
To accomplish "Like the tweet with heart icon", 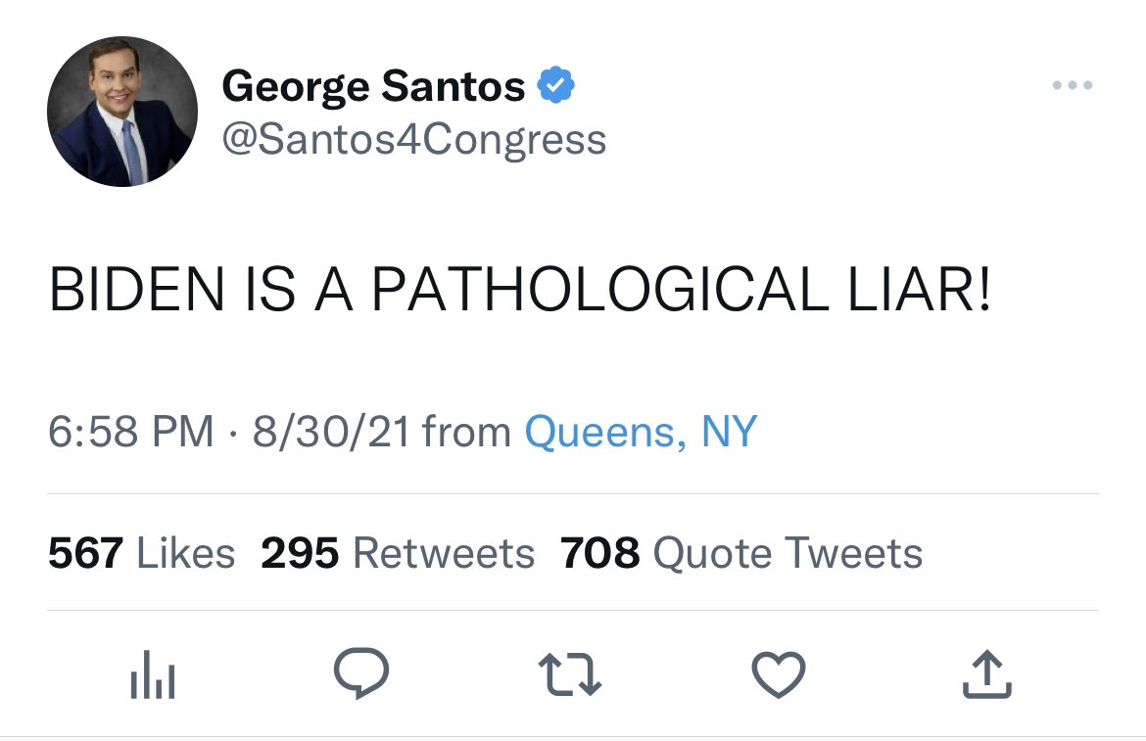I will [779, 674].
